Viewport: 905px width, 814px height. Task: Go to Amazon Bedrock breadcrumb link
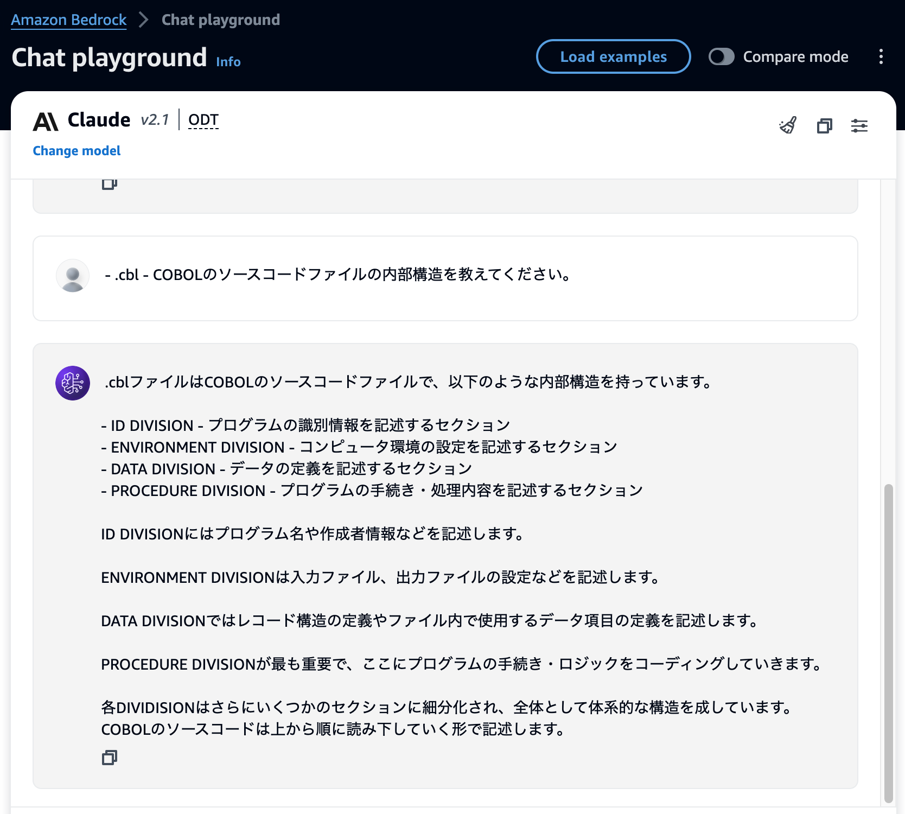69,20
